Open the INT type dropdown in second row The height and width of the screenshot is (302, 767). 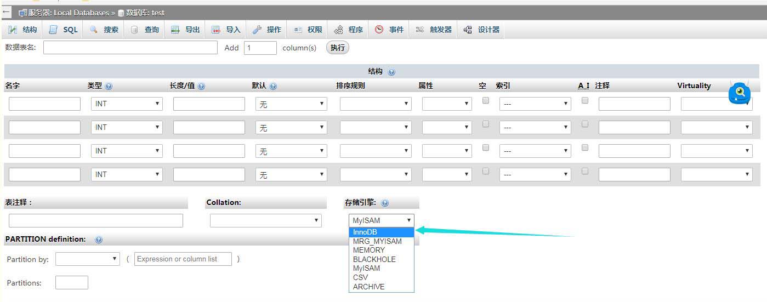point(127,128)
